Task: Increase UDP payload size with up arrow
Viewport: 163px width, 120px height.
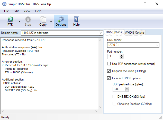Action: (x=127, y=88)
